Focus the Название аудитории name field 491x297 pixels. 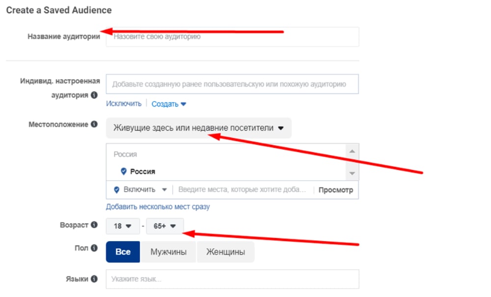pyautogui.click(x=232, y=37)
